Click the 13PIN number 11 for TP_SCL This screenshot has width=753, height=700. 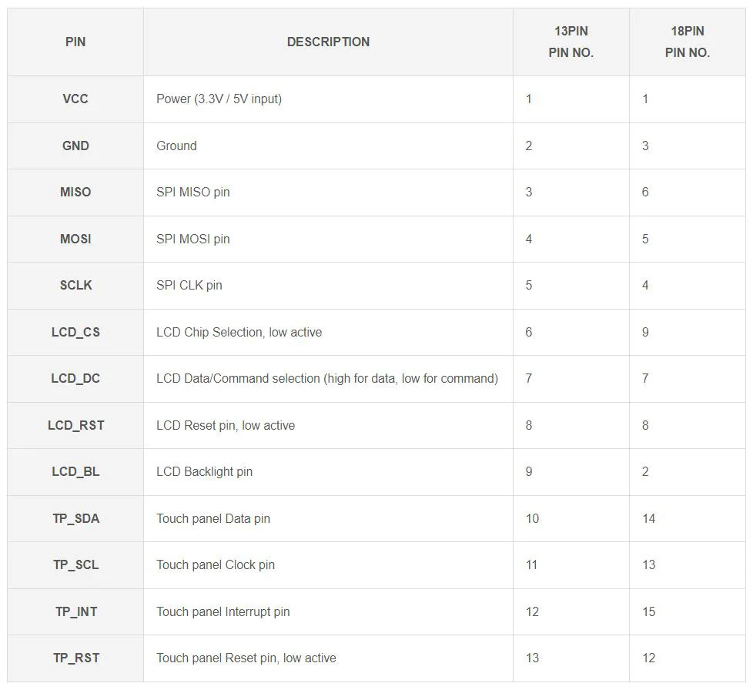[532, 564]
